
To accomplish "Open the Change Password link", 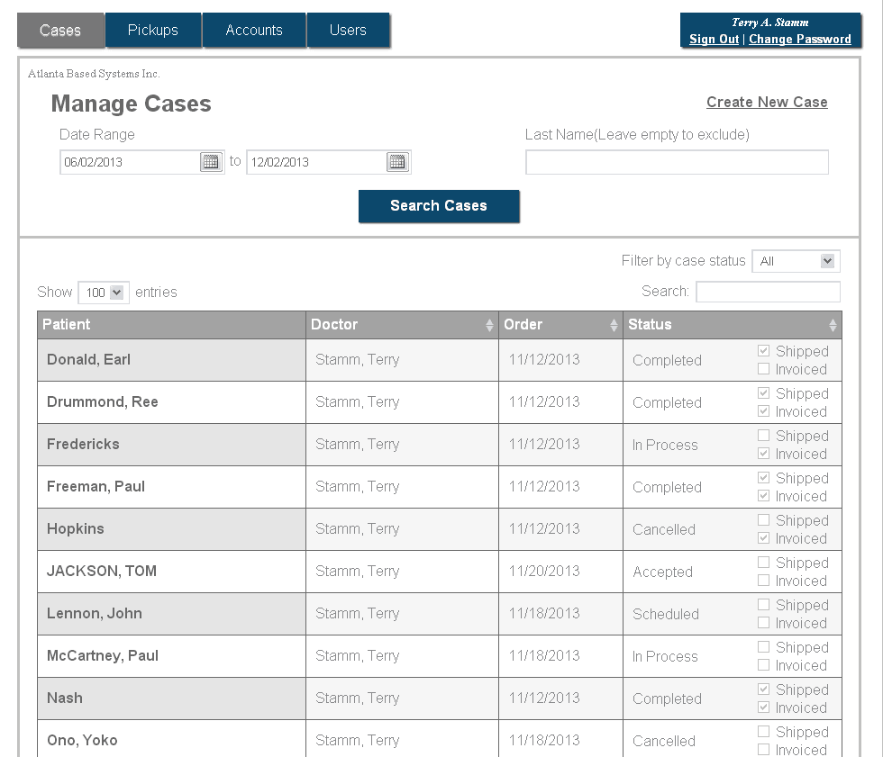I will tap(799, 40).
